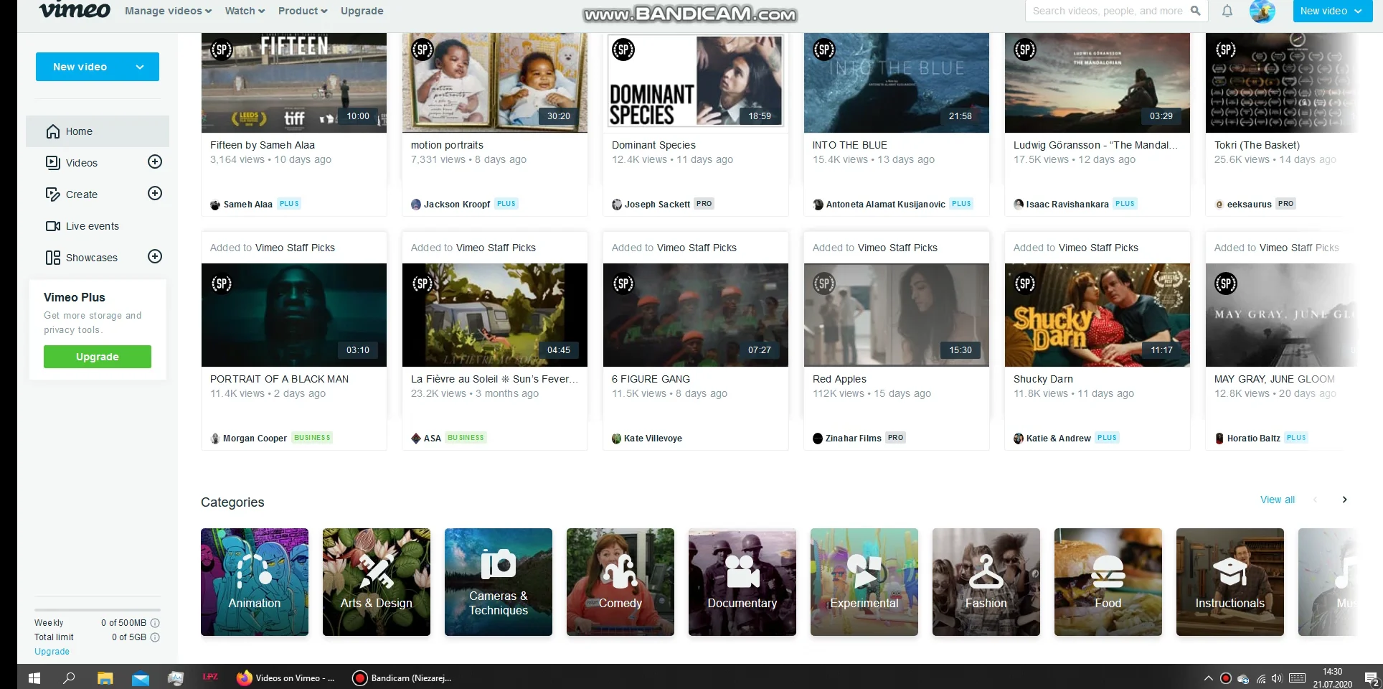Viewport: 1383px width, 689px height.
Task: Open the notifications bell
Action: tap(1227, 11)
